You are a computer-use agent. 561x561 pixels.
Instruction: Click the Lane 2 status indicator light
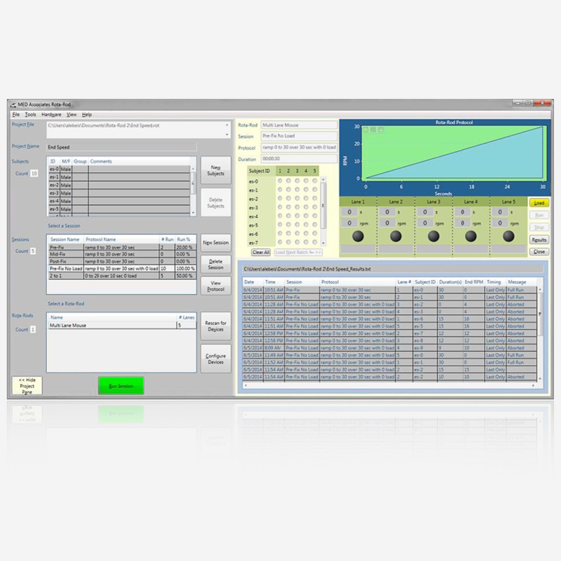click(x=396, y=236)
